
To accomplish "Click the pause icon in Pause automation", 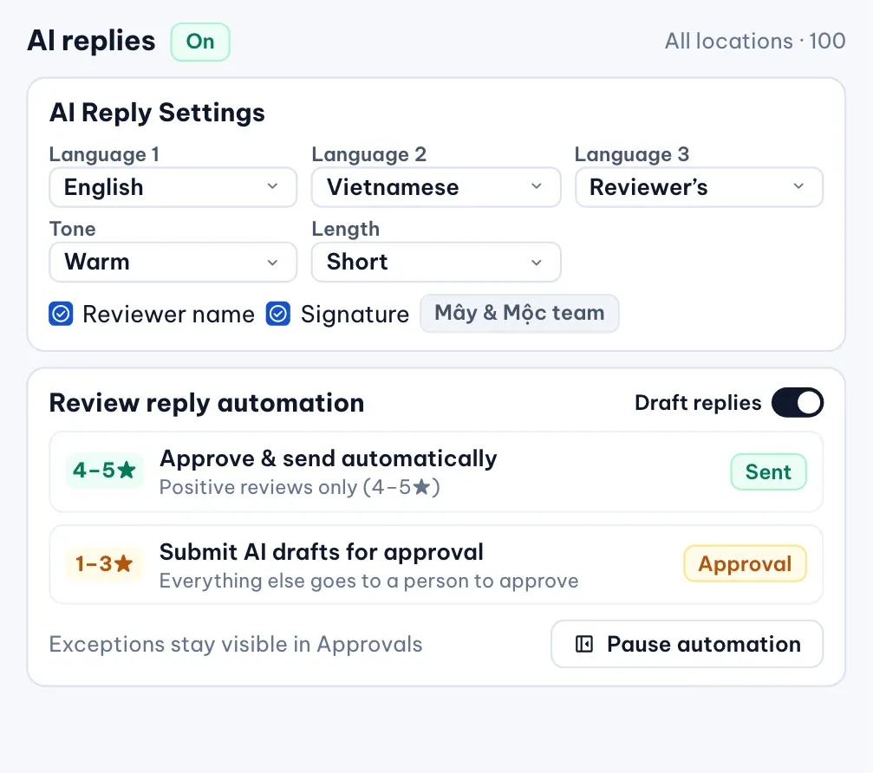I will point(584,644).
